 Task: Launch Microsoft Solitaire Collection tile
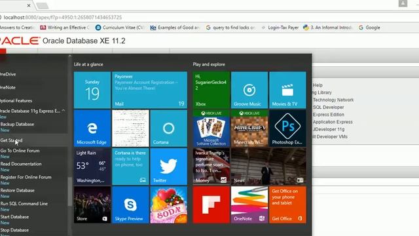tap(211, 128)
